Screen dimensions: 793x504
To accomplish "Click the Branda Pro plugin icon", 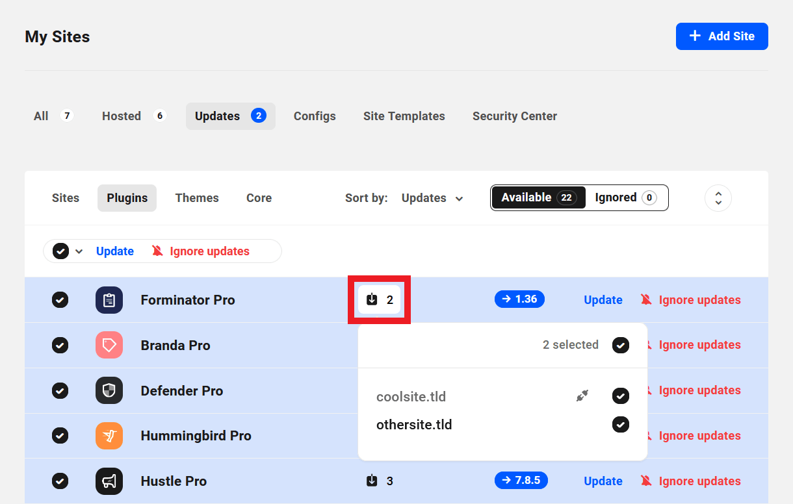I will pyautogui.click(x=109, y=346).
